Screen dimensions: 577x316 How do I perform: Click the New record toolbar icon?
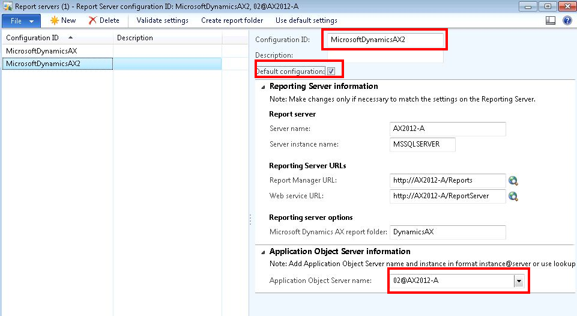click(x=55, y=20)
